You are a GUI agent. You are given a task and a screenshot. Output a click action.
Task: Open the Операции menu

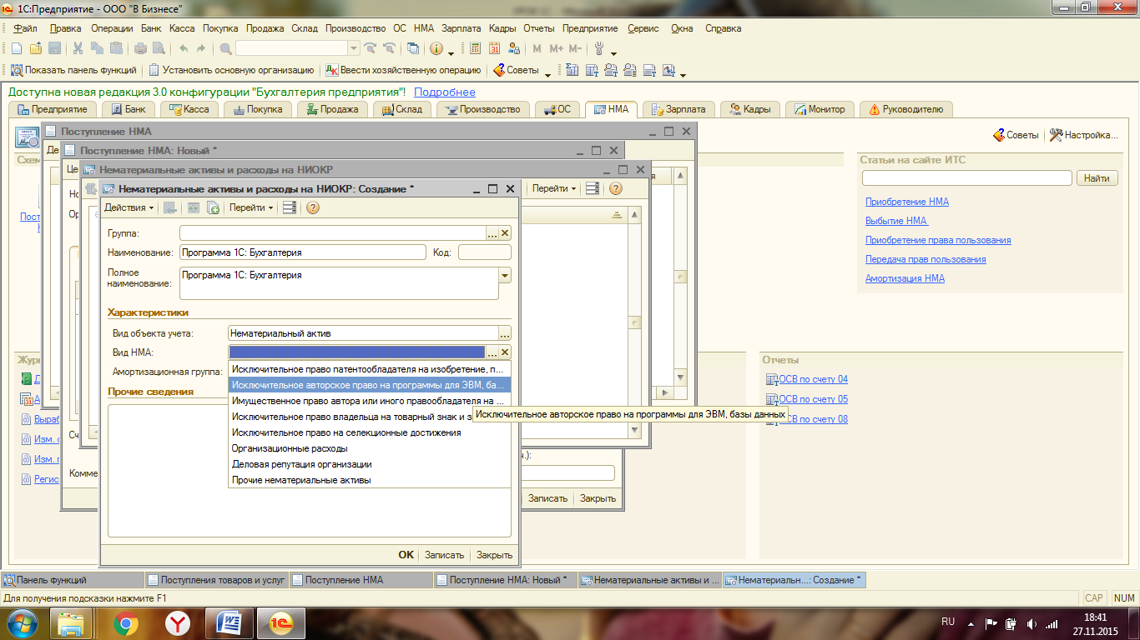point(112,28)
